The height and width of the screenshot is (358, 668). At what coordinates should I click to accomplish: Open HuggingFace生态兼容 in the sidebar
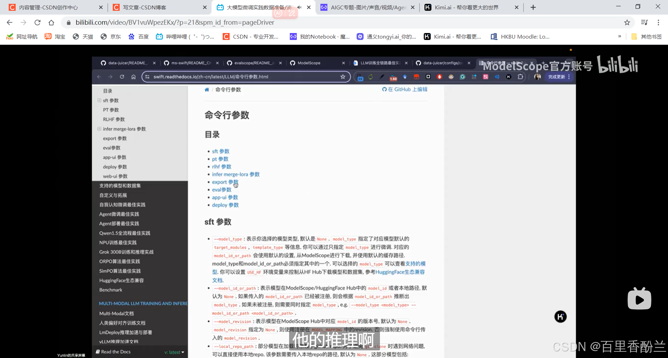tap(121, 280)
